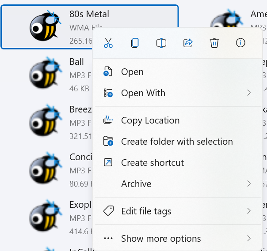This screenshot has height=251, width=267.
Task: Click the Exopl file name text
Action: click(80, 205)
